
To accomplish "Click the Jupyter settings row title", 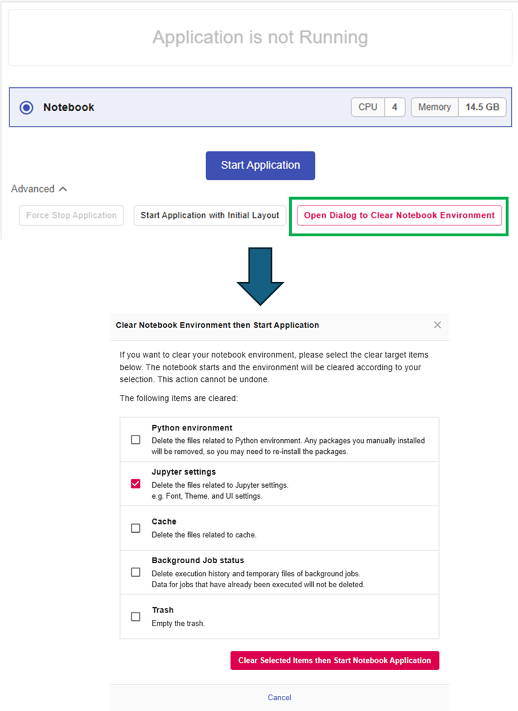I will [184, 472].
